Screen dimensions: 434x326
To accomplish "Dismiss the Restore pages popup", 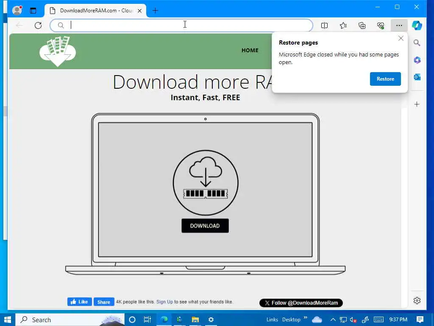I will (x=401, y=39).
